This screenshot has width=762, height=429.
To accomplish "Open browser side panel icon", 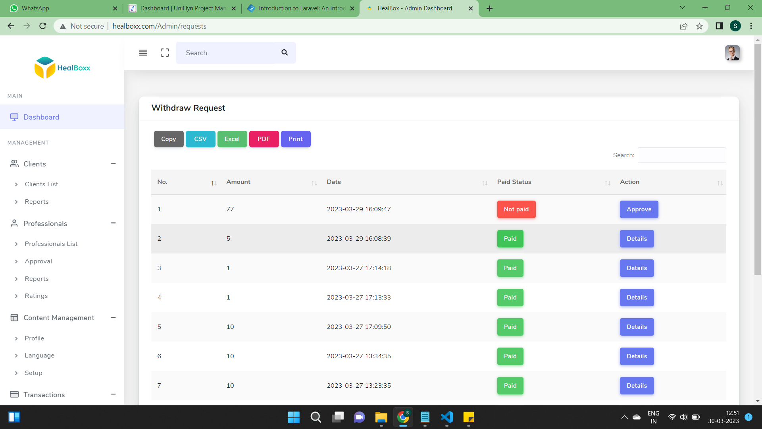I will [719, 26].
